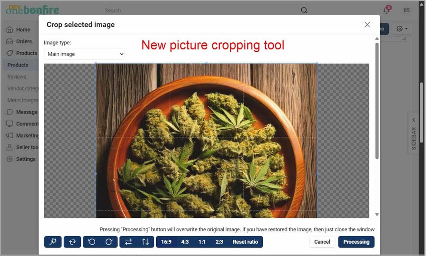
Task: Set crop ratio to 16:9
Action: click(x=166, y=242)
